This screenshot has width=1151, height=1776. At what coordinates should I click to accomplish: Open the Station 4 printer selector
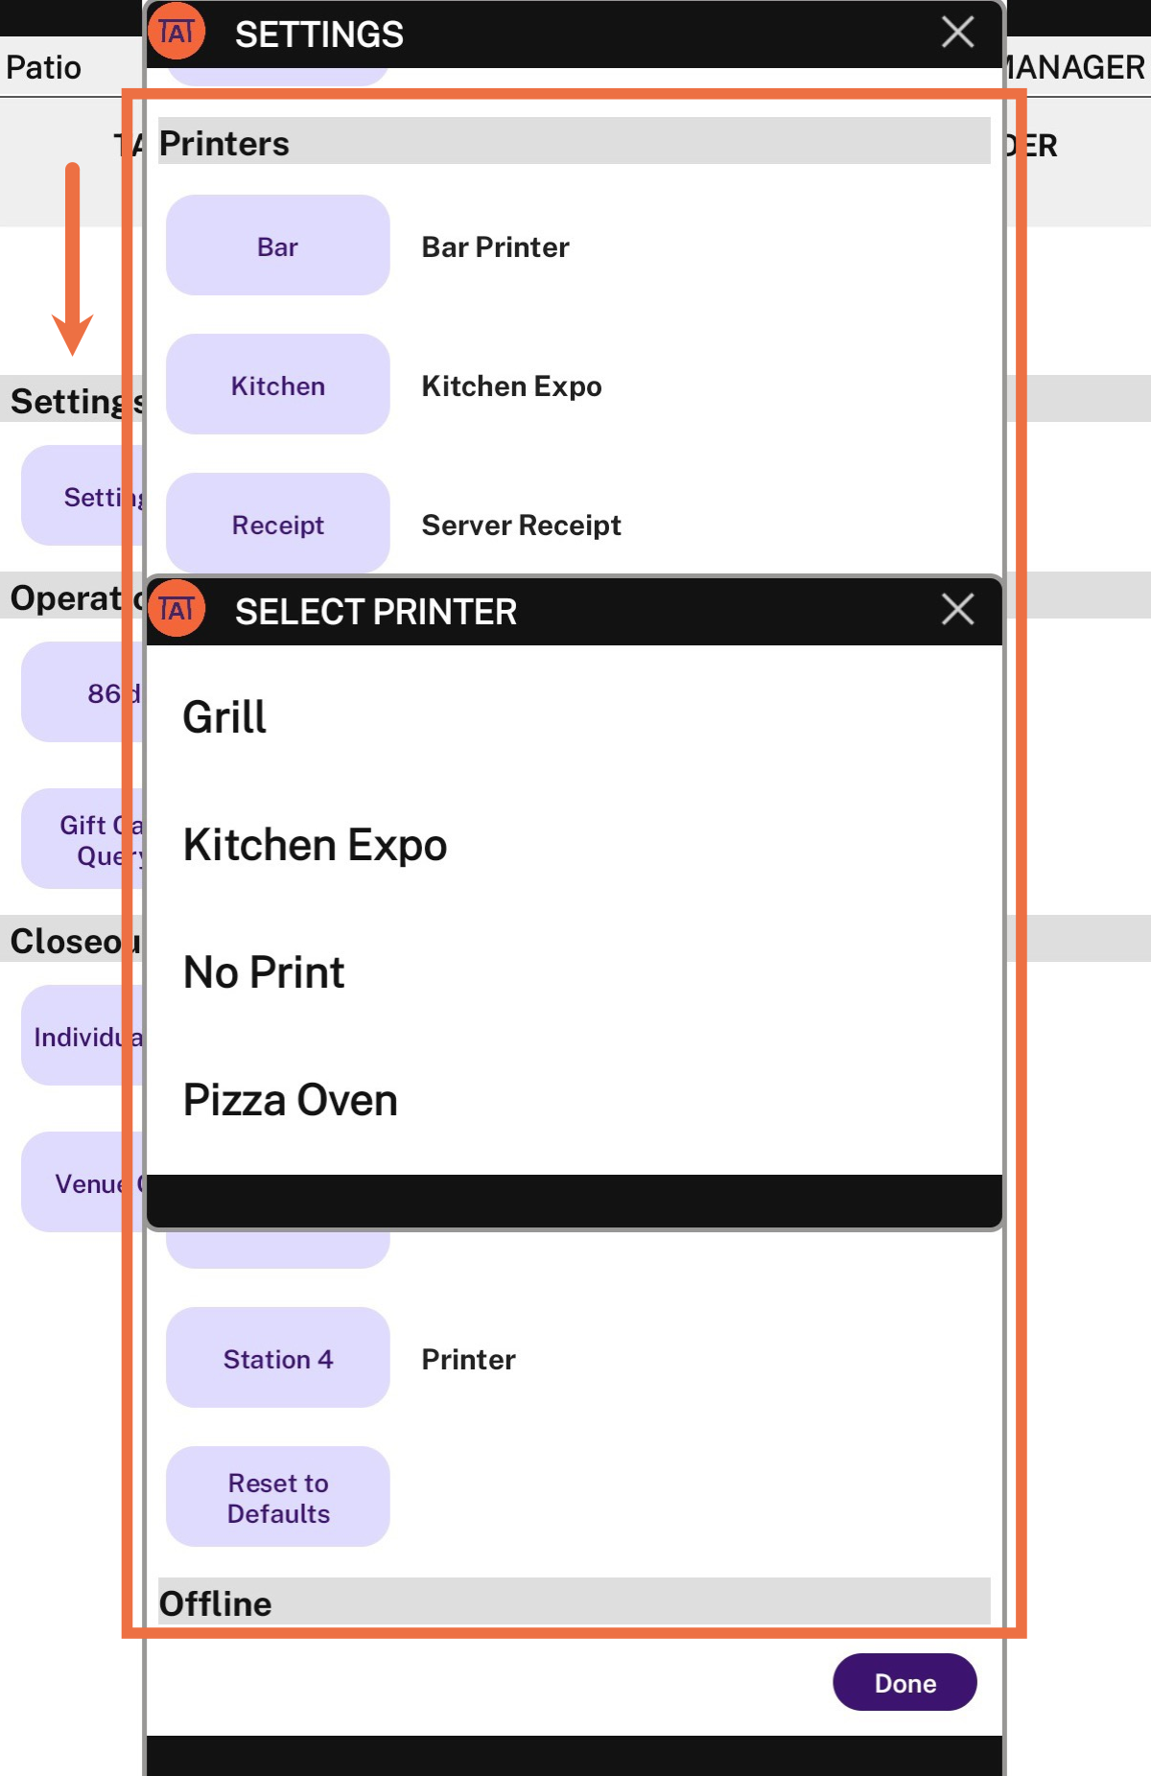pyautogui.click(x=278, y=1359)
